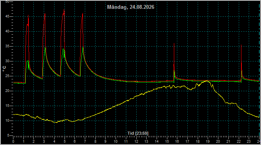Image resolution: width=261 pixels, height=145 pixels.
Task: Select hour 0 on the time axis
Action: (x=13, y=142)
